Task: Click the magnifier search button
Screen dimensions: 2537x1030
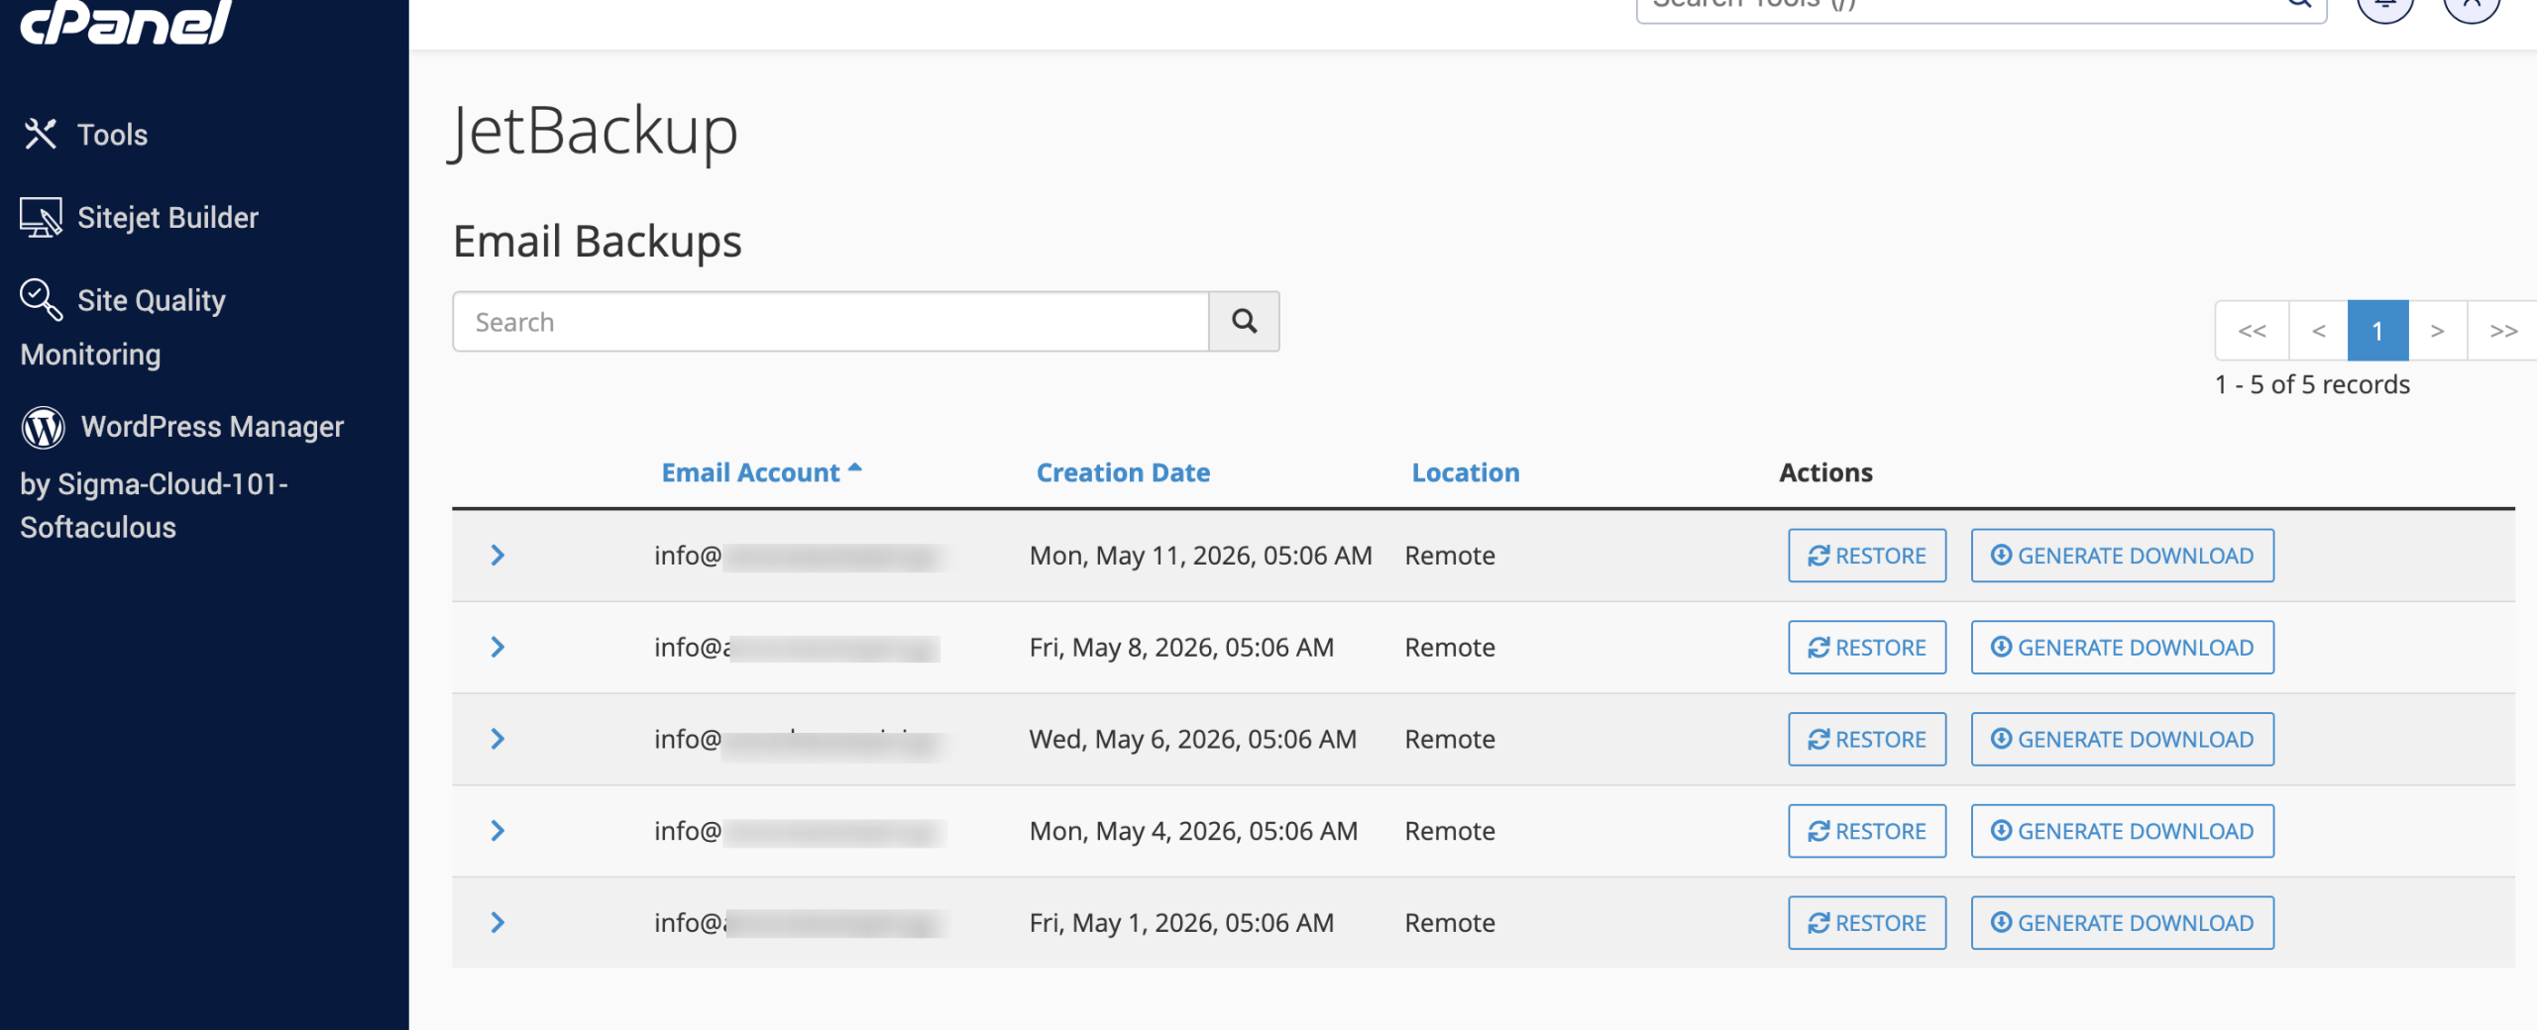Action: (1245, 322)
